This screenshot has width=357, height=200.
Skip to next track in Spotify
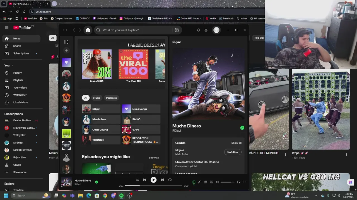point(162,180)
